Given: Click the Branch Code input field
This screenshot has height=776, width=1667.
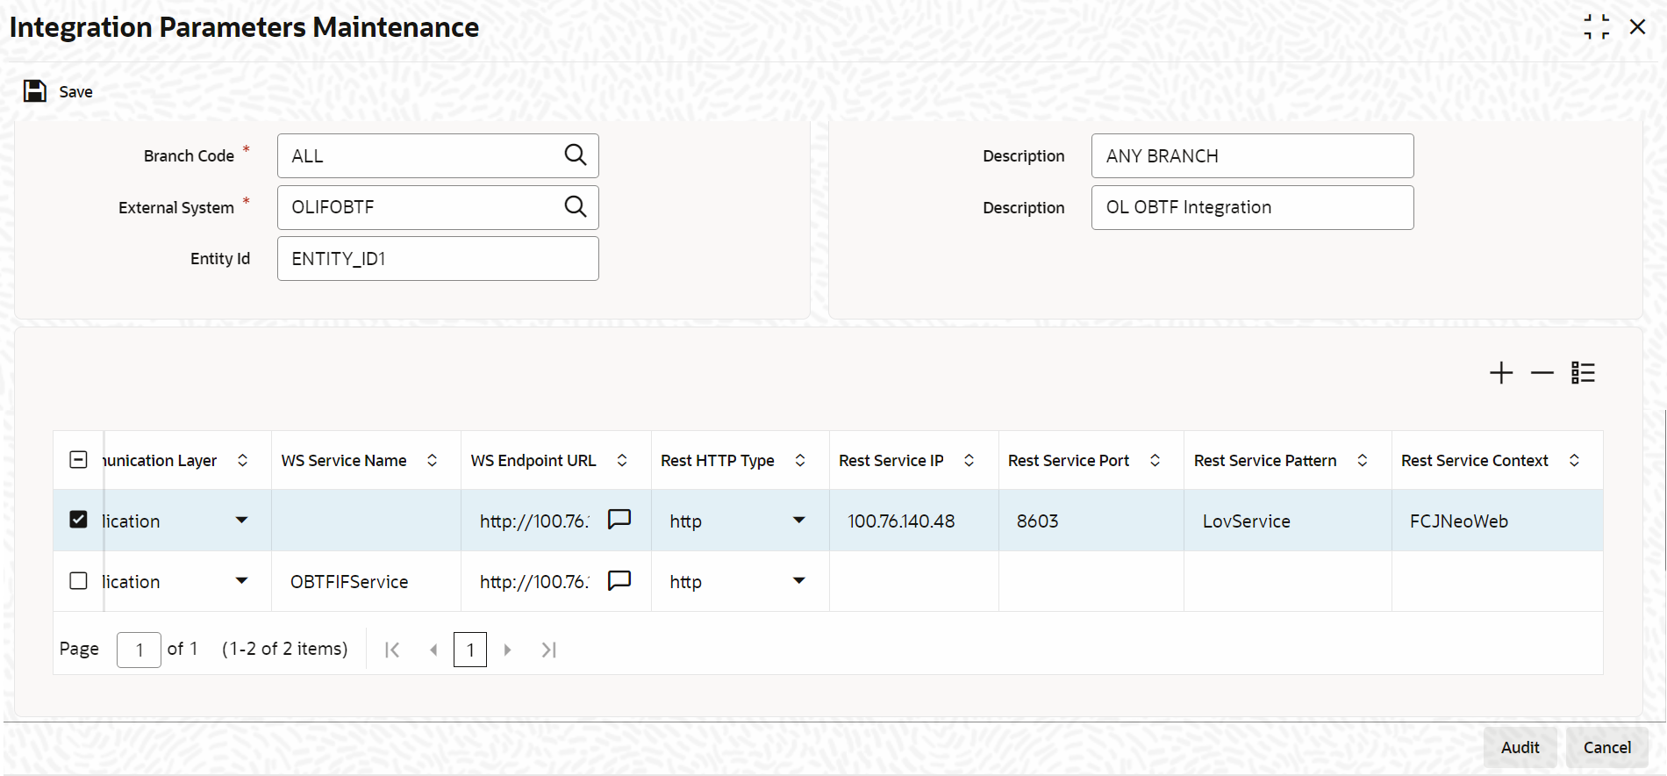Looking at the screenshot, I should (x=438, y=155).
